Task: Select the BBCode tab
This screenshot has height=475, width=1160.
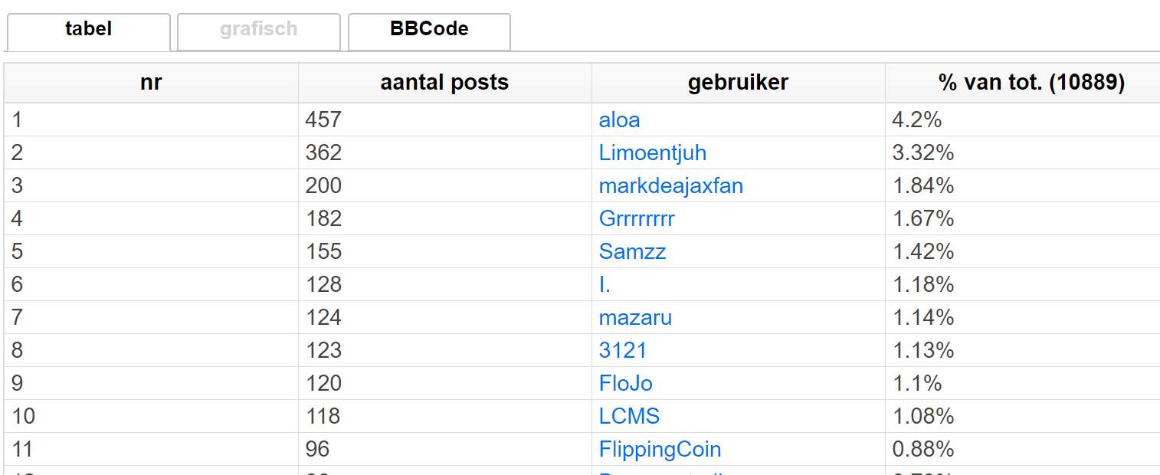Action: [x=429, y=31]
